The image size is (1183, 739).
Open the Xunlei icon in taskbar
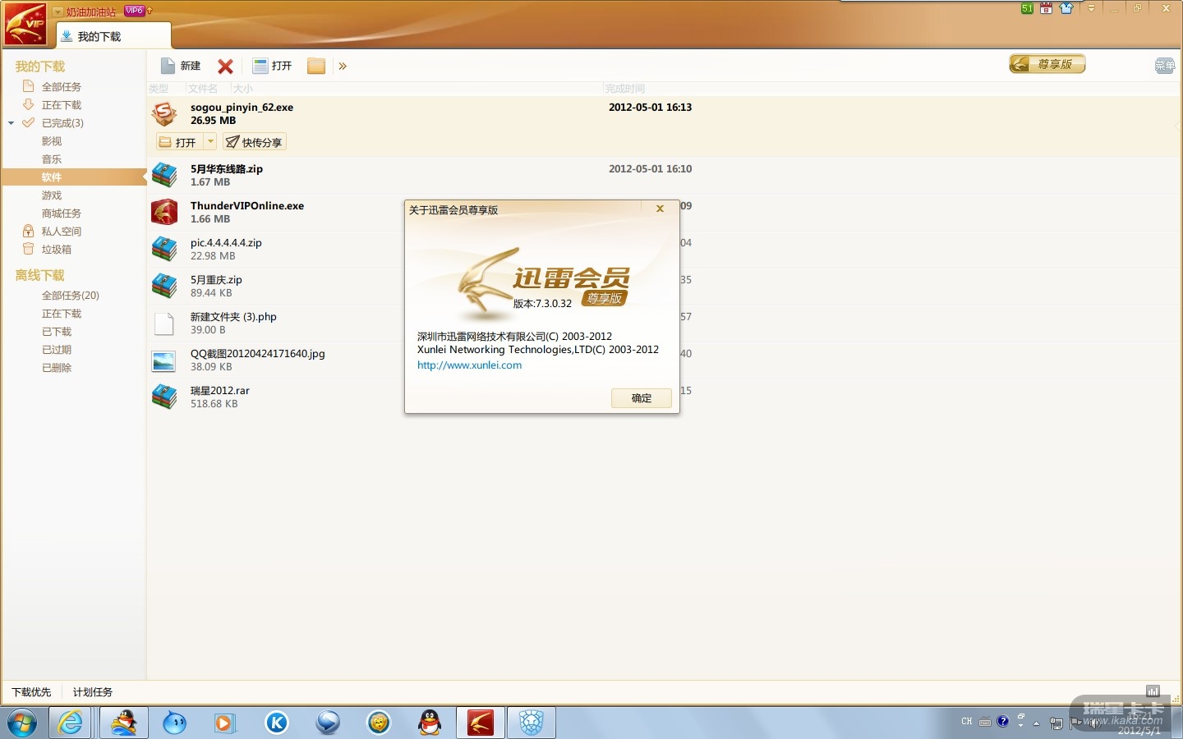pos(481,723)
